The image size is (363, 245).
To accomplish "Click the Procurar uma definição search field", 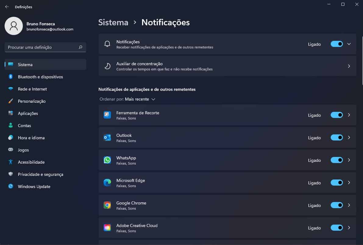I will 45,47.
